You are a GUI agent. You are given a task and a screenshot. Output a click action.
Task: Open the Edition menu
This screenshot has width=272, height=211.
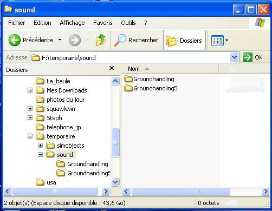point(42,23)
